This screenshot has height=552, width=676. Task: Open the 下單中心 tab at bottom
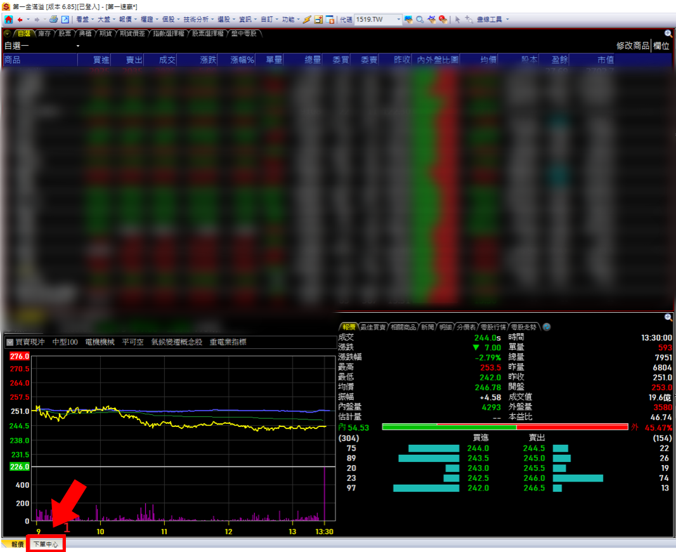point(46,544)
